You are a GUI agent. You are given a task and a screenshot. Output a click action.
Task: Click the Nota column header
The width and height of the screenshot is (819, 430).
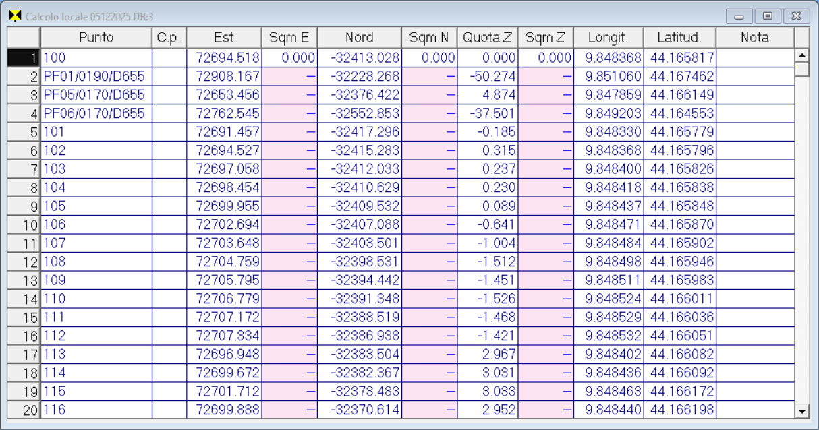754,38
